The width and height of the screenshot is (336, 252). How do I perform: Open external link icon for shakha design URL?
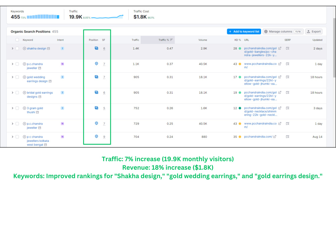(x=280, y=48)
